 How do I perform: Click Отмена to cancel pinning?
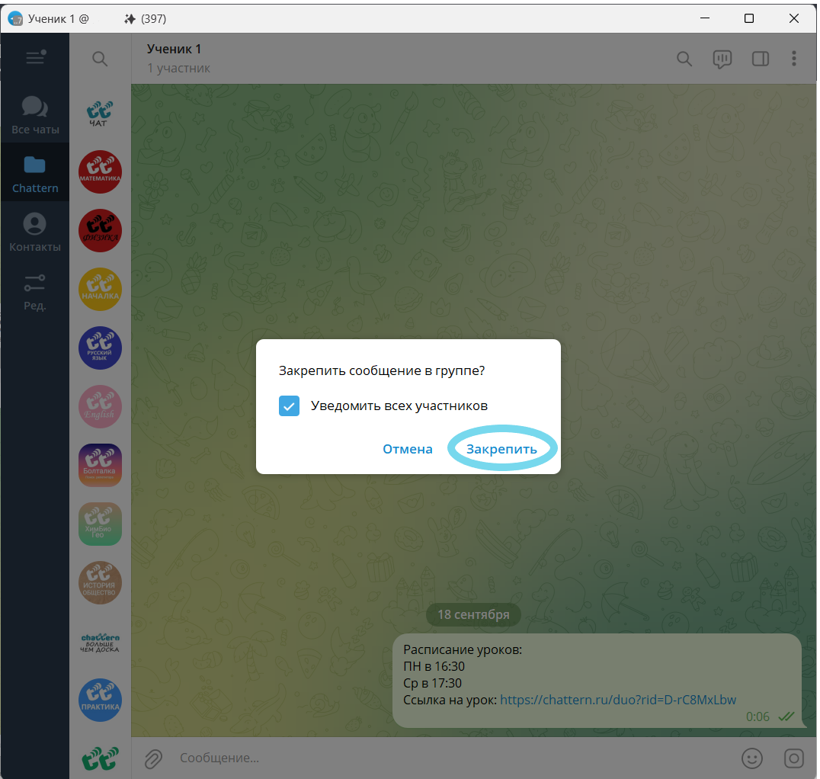click(408, 449)
